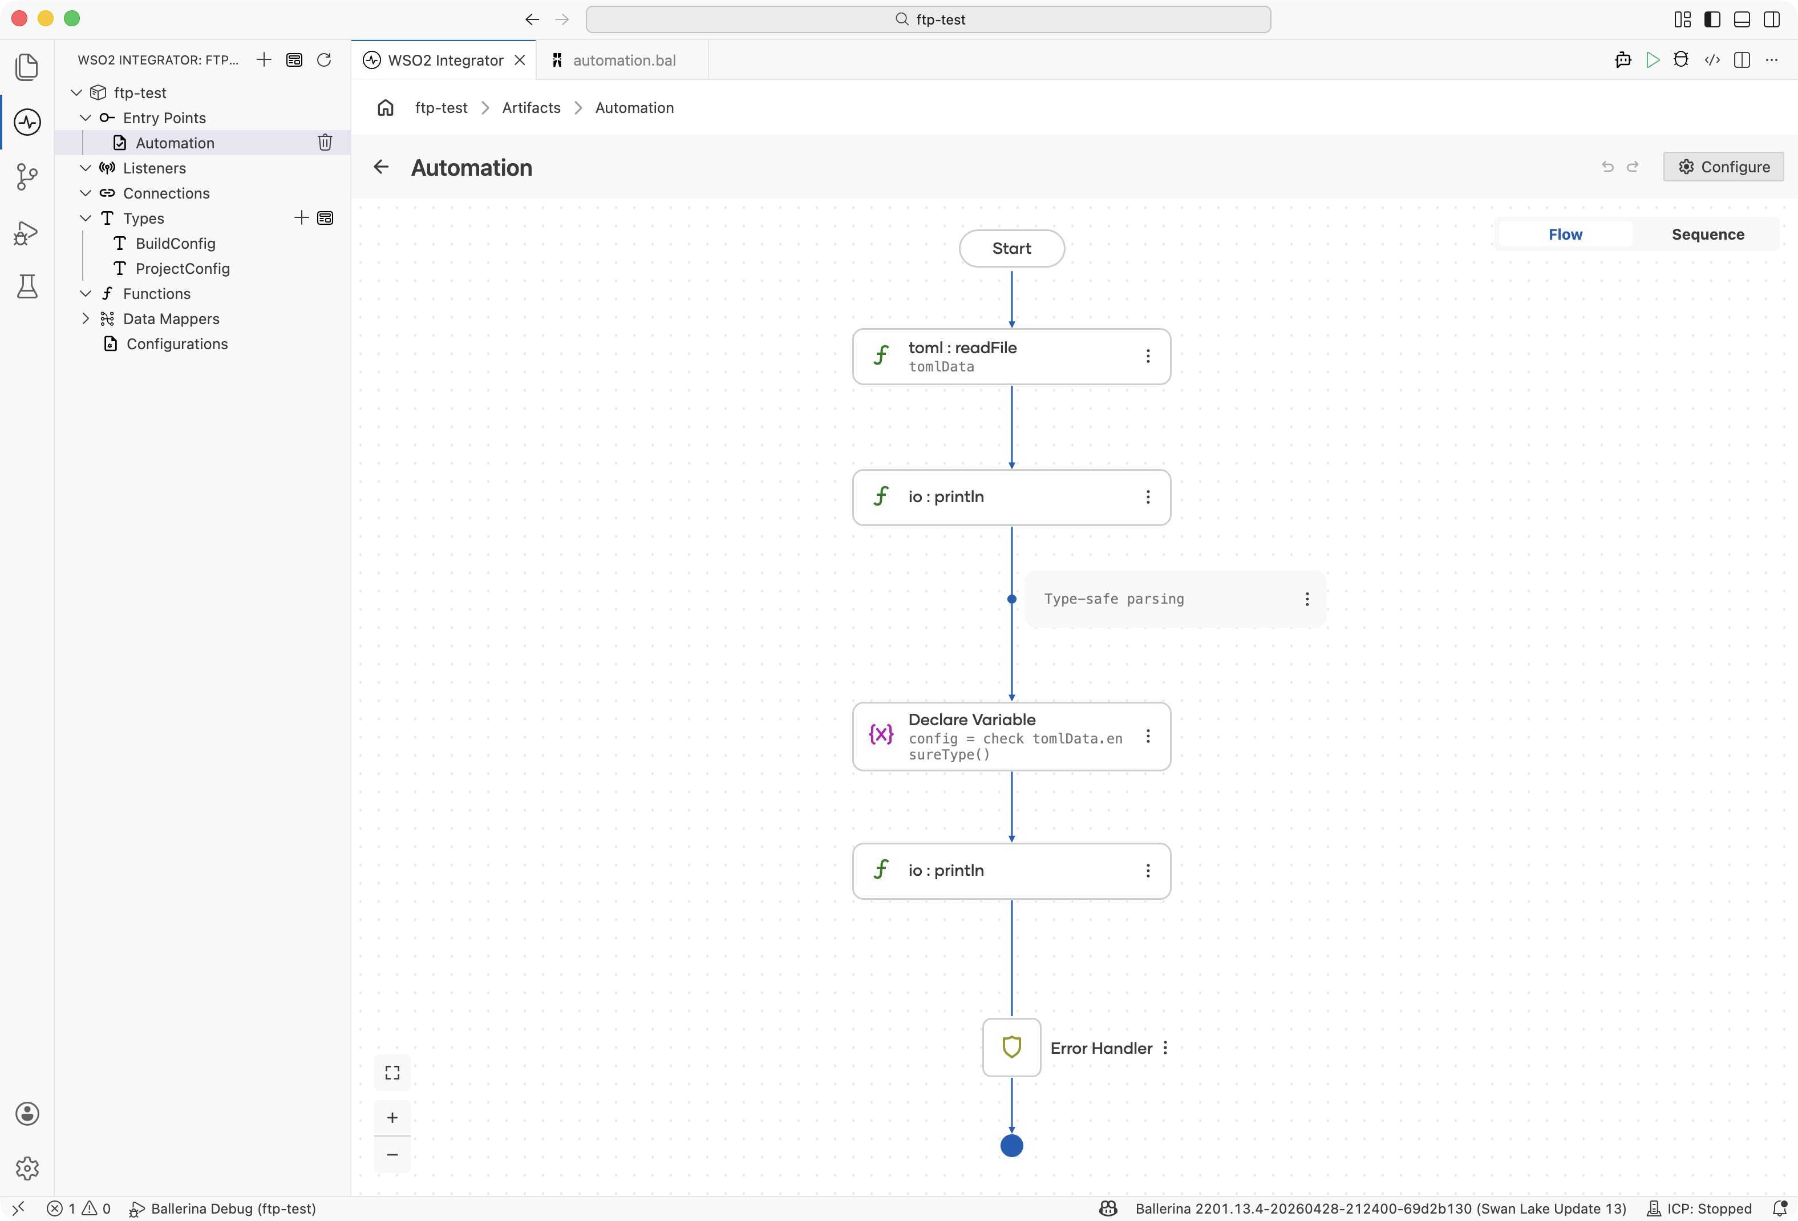Click the Debug bug icon in editor toolbar

(1681, 59)
